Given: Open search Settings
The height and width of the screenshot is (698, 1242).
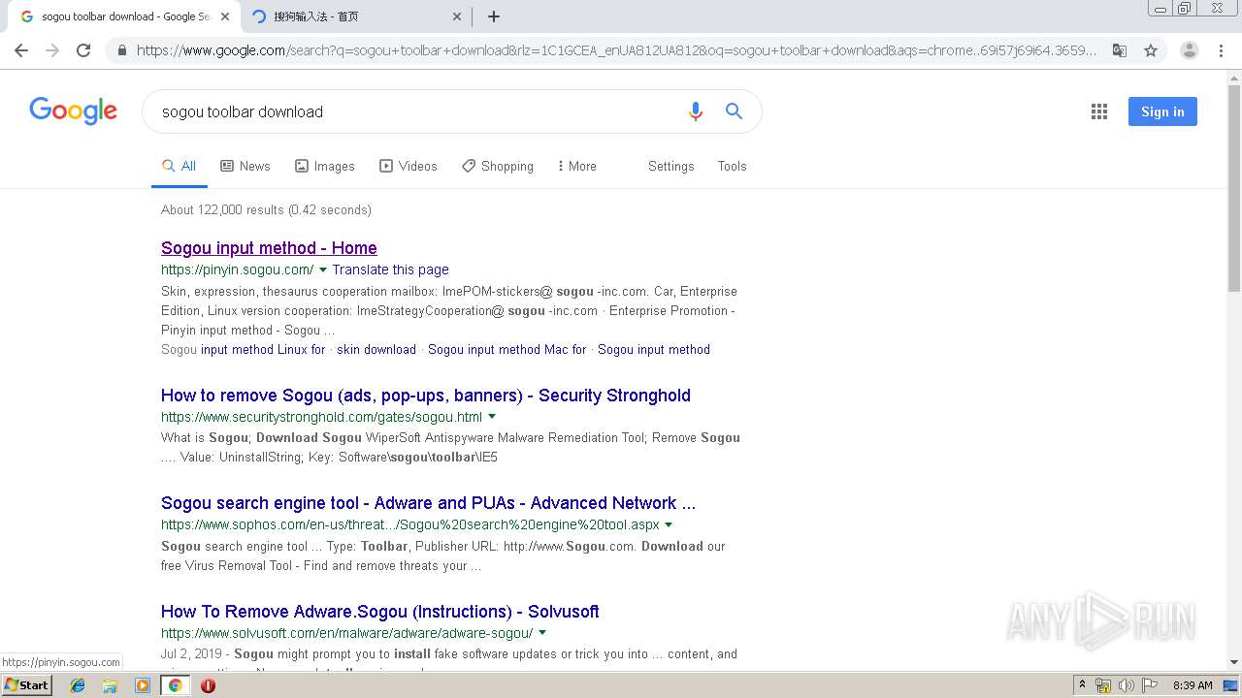Looking at the screenshot, I should coord(670,166).
